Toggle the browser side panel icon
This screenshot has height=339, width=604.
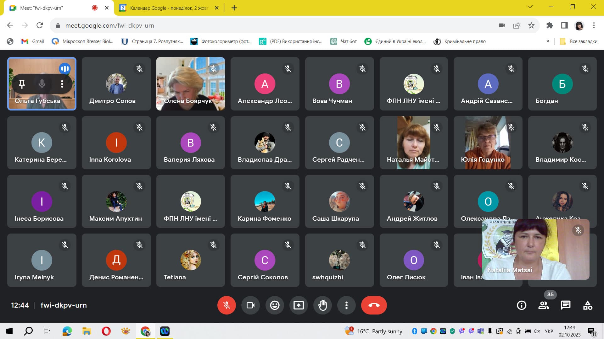coord(564,25)
